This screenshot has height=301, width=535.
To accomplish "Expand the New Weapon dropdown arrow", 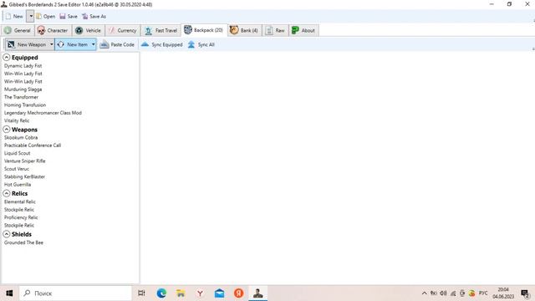I will click(52, 44).
